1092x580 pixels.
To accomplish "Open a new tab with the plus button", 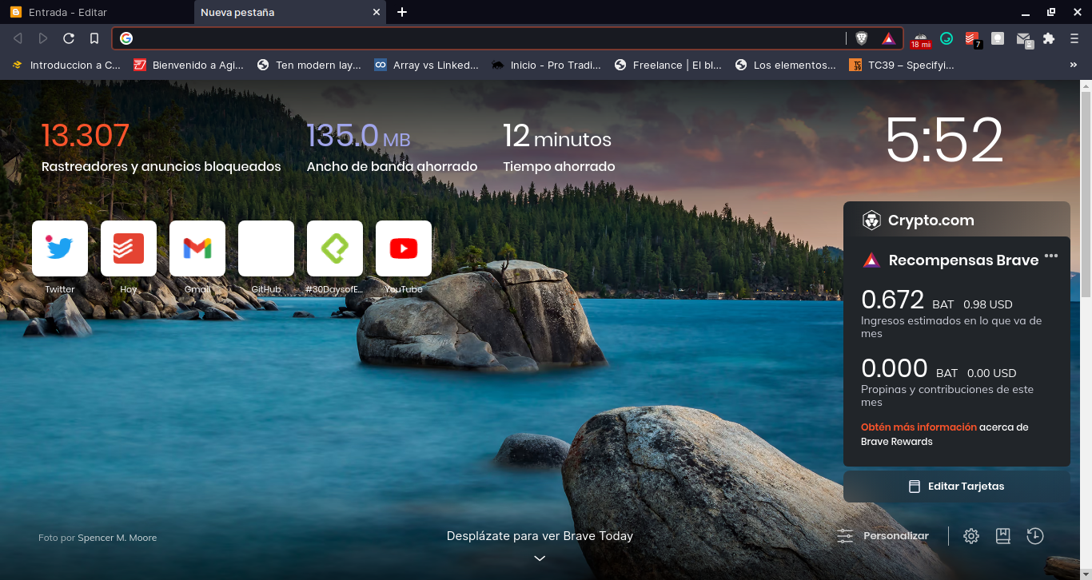I will (402, 12).
